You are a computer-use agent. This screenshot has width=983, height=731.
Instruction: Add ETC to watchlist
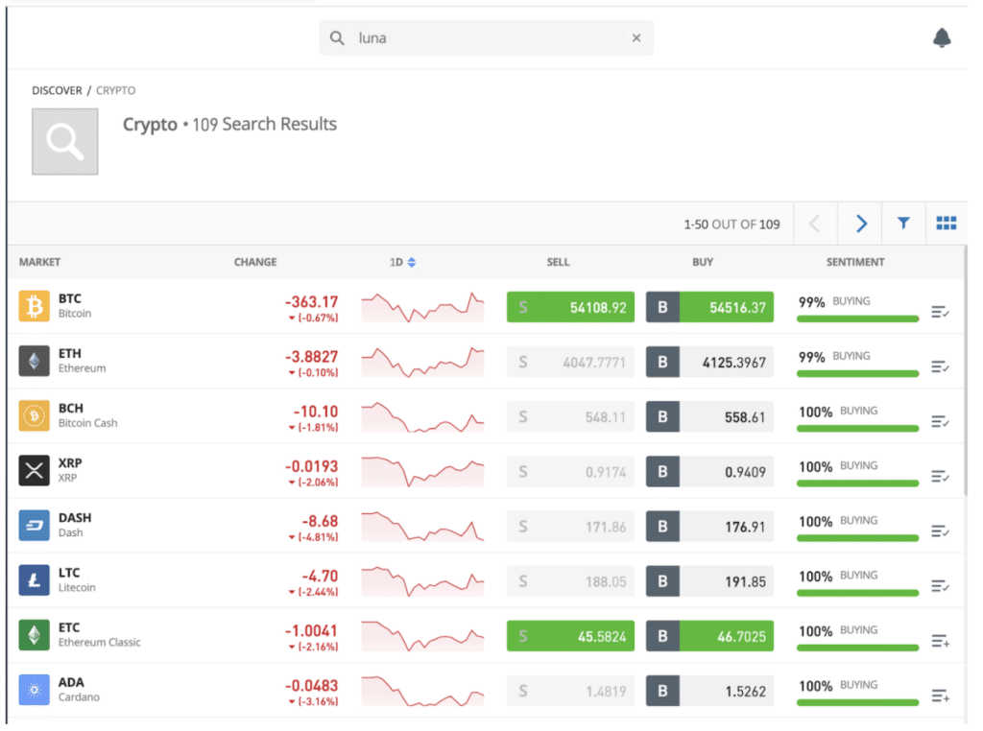coord(941,641)
